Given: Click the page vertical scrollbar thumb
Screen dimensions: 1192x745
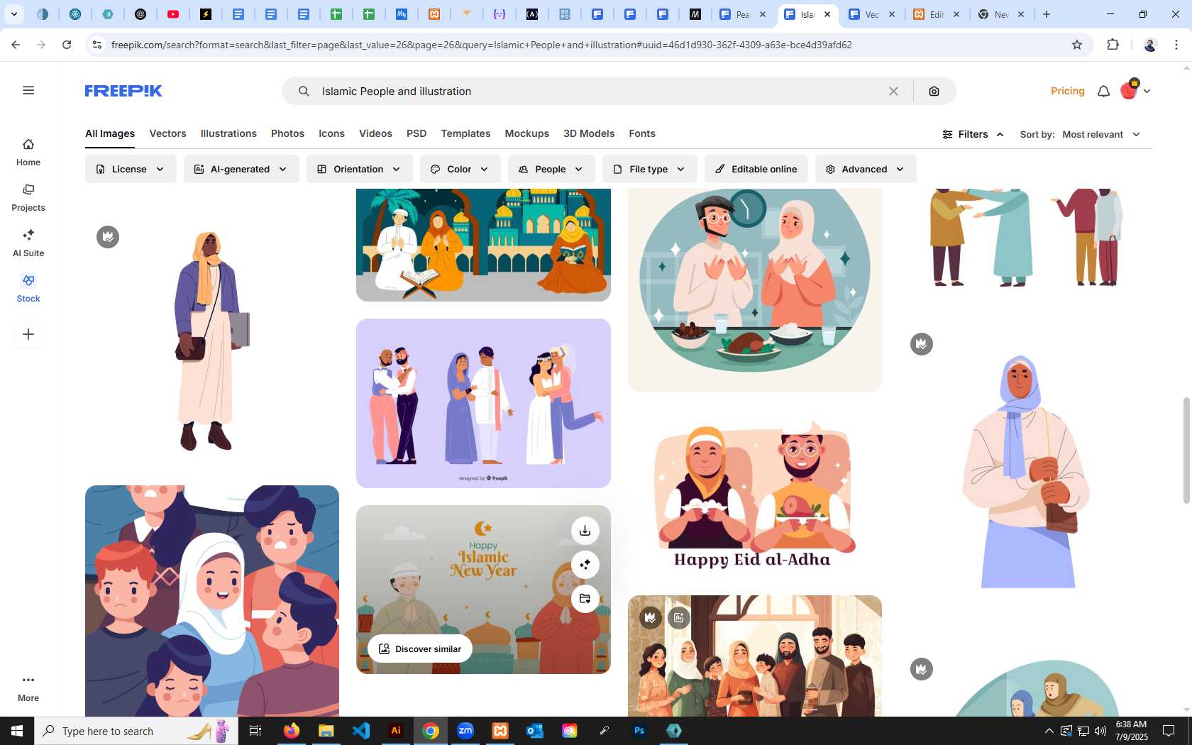Looking at the screenshot, I should click(x=1186, y=451).
